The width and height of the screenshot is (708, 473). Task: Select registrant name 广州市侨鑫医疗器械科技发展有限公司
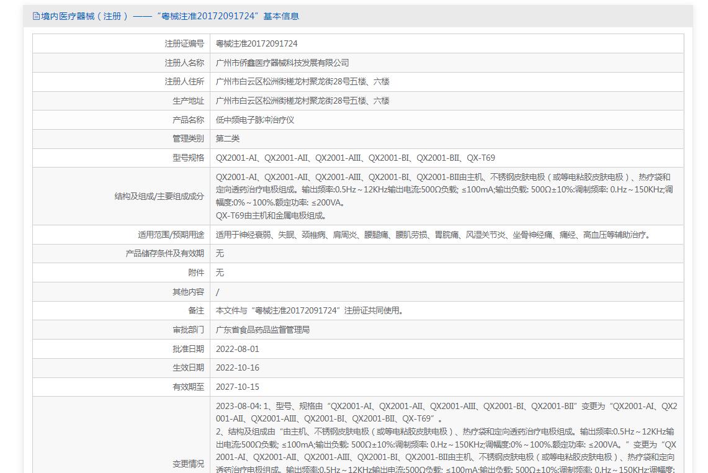282,63
